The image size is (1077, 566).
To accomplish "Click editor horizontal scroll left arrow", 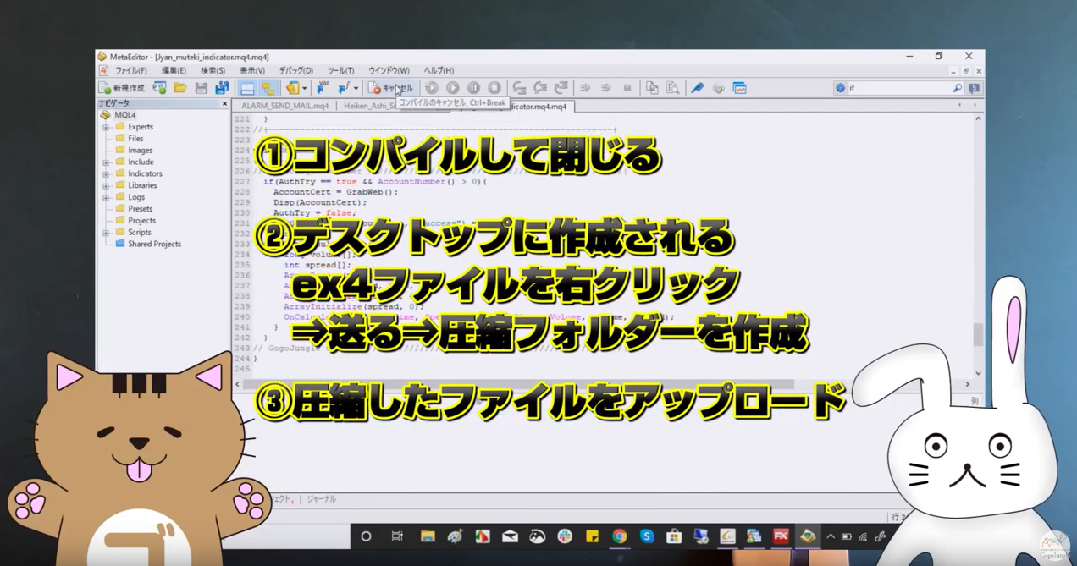I will pos(238,384).
